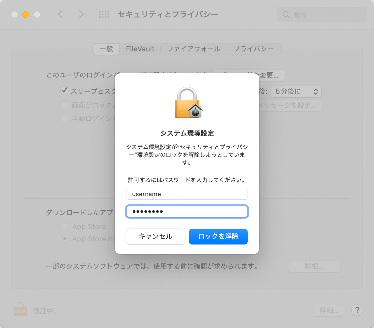Click the forward navigation arrow
The image size is (374, 328).
coord(81,14)
